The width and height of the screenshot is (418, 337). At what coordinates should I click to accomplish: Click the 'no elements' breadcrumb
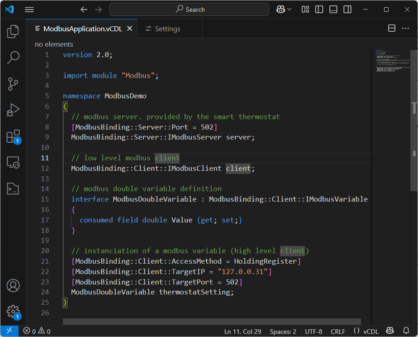[x=54, y=44]
